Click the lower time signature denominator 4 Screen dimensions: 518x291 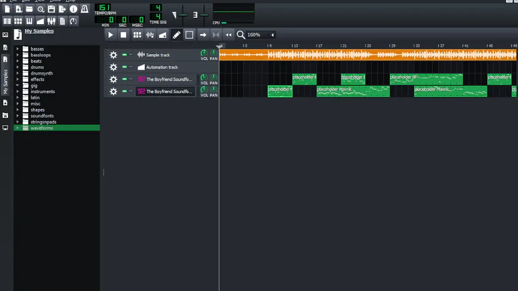point(156,16)
